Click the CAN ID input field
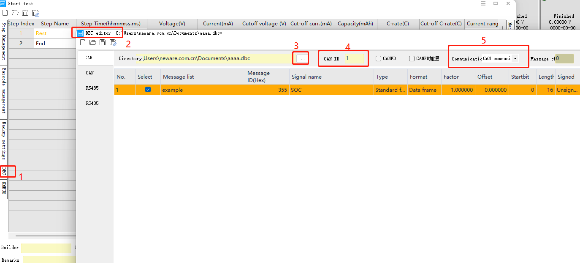 pos(354,59)
